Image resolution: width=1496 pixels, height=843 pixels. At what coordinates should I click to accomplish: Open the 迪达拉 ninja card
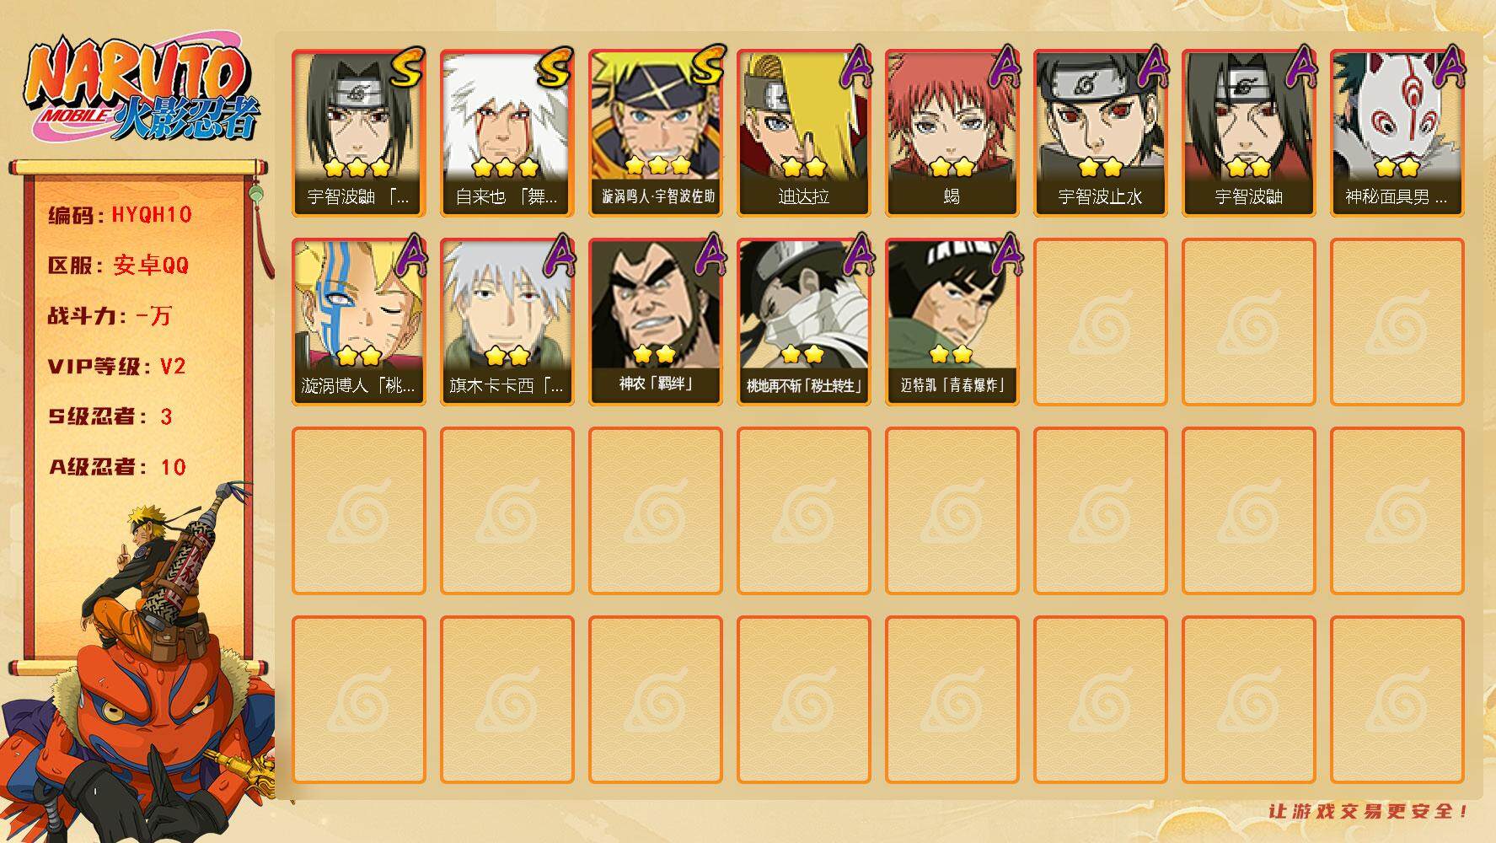(803, 133)
